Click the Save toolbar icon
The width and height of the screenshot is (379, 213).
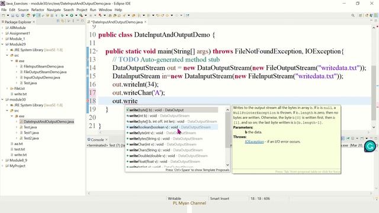point(12,15)
